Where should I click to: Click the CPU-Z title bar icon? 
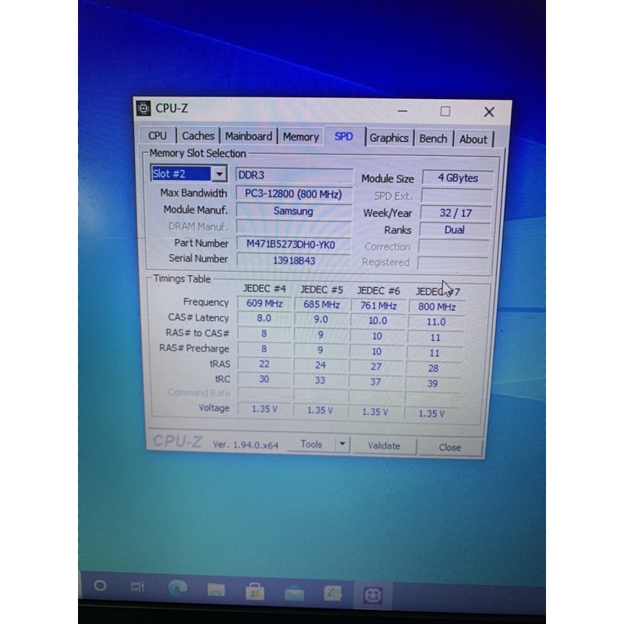[144, 108]
